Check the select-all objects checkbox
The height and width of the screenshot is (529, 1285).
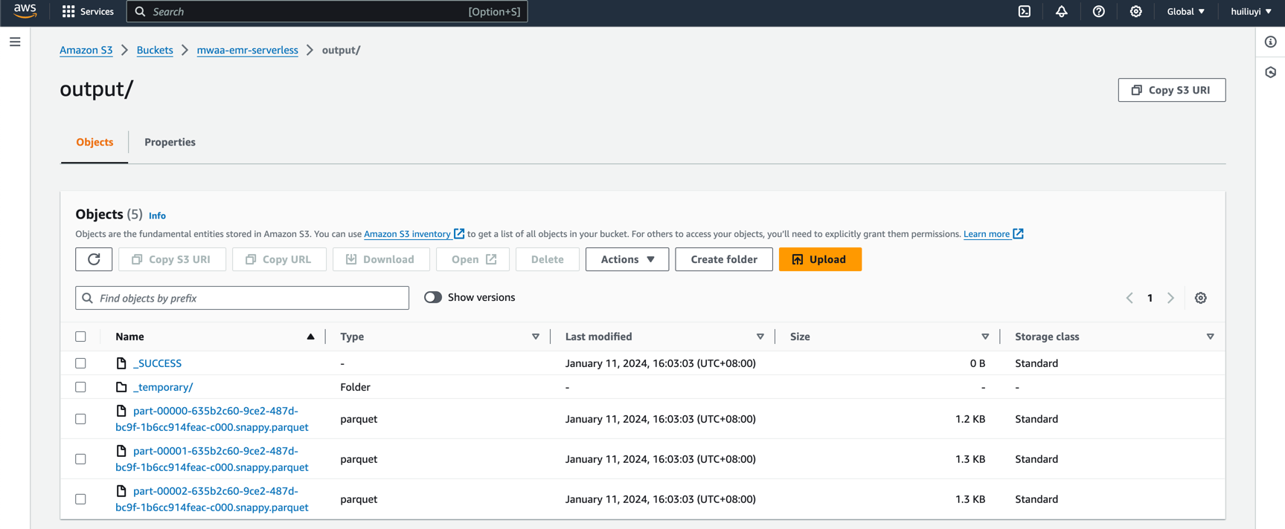80,337
